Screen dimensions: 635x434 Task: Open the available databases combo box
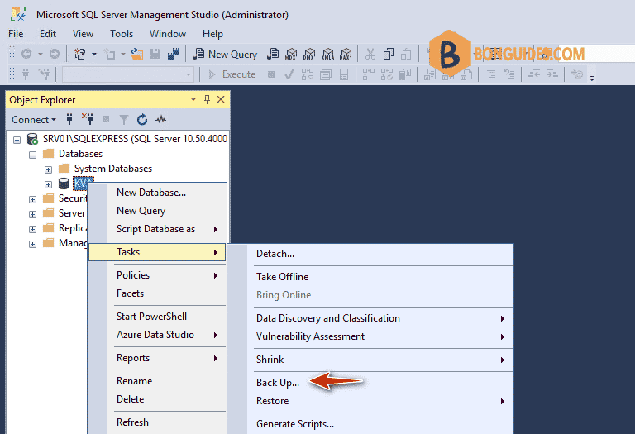(127, 74)
